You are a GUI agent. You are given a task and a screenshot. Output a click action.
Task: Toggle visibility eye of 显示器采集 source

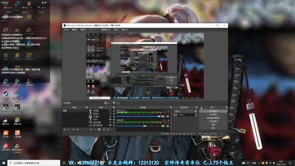coord(110,125)
